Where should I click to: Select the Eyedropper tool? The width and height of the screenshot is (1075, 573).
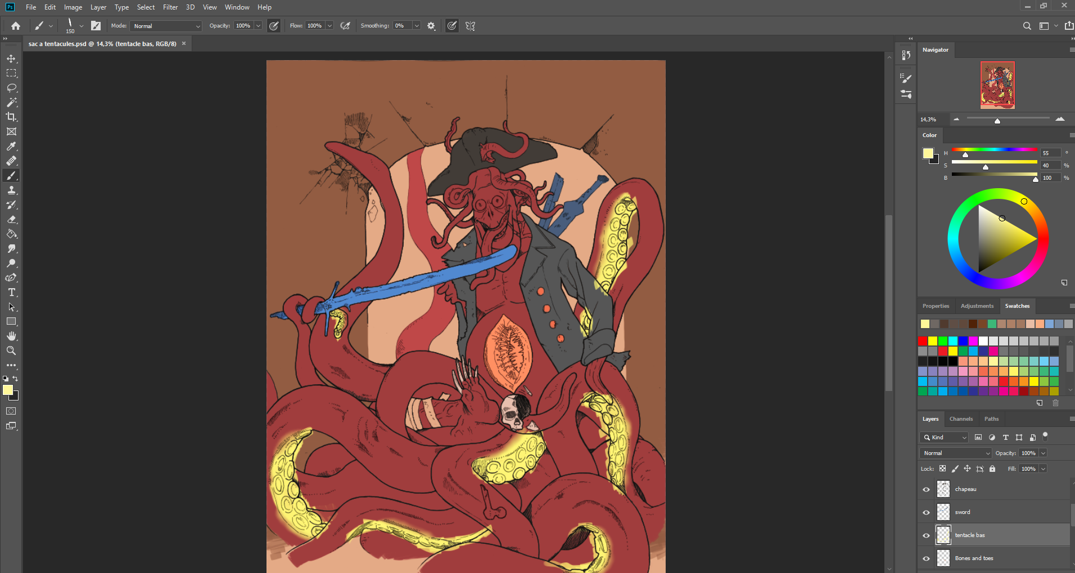(11, 147)
